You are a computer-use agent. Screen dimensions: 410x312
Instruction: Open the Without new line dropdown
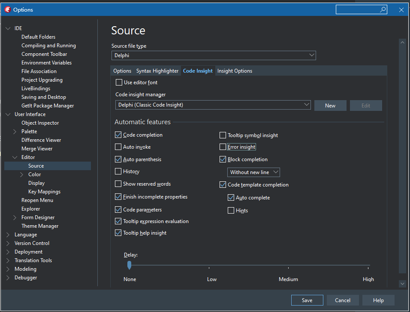[x=253, y=172]
